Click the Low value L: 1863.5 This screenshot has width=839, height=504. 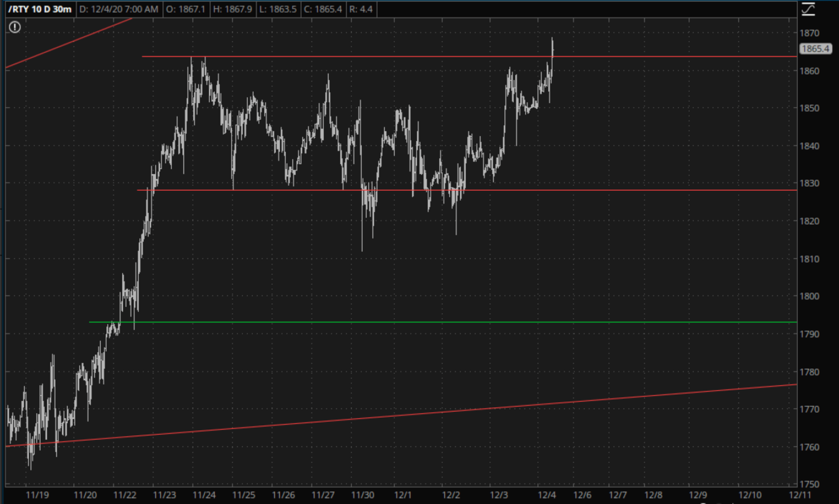tap(278, 9)
